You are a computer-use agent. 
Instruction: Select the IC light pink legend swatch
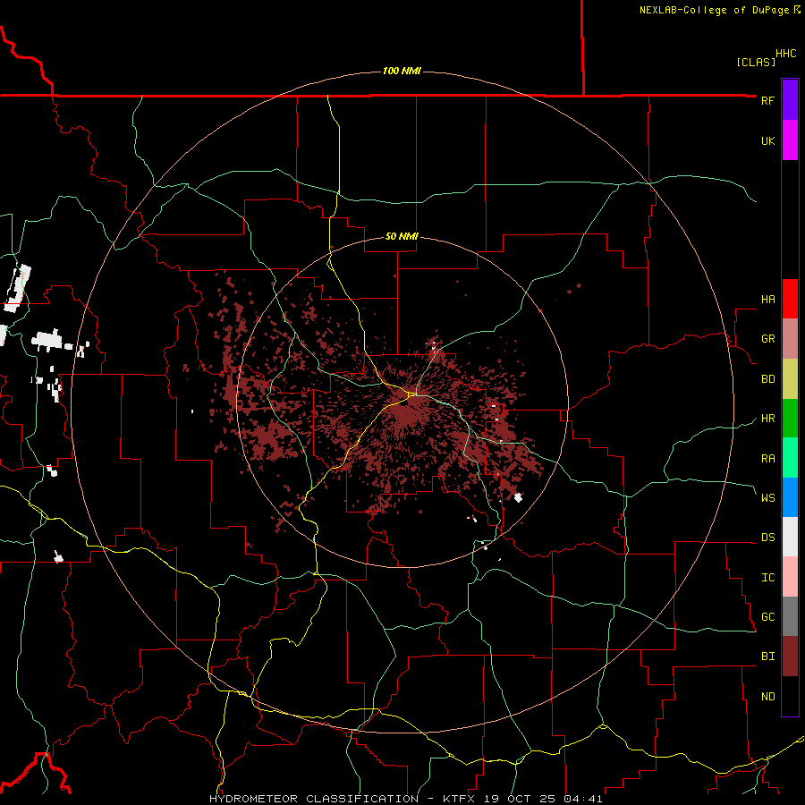point(790,577)
